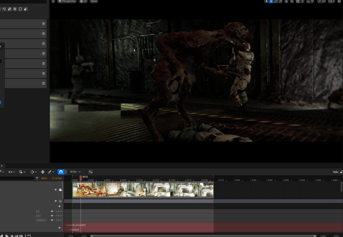Click the red playback end marker

click(213, 178)
